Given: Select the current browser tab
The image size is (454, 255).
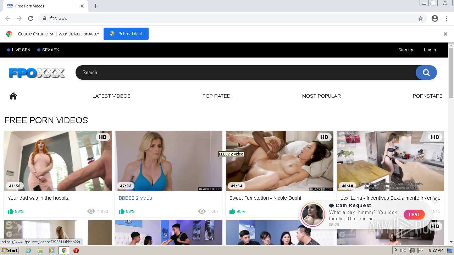Looking at the screenshot, I should [x=45, y=6].
